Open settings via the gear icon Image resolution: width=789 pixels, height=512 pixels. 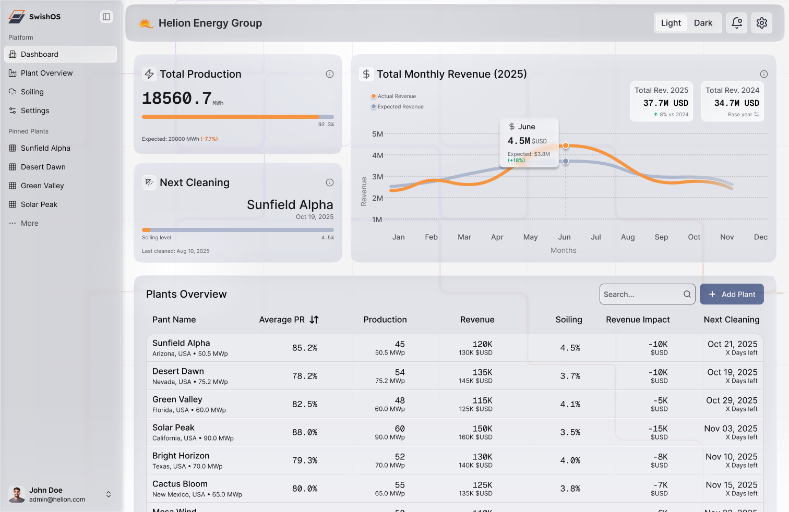click(x=761, y=23)
